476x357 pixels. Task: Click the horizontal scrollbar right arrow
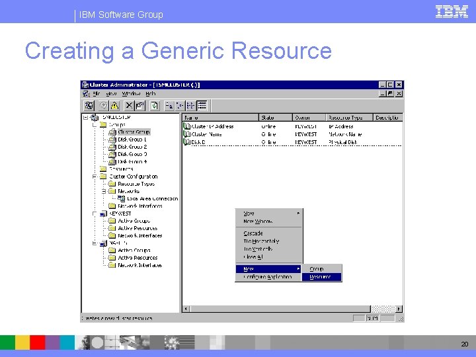pyautogui.click(x=399, y=309)
